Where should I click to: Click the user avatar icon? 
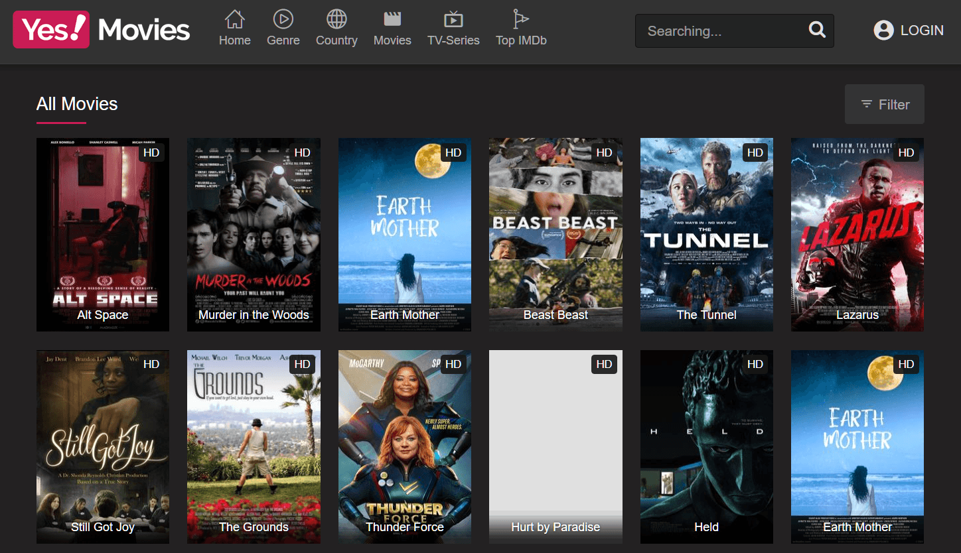[883, 31]
